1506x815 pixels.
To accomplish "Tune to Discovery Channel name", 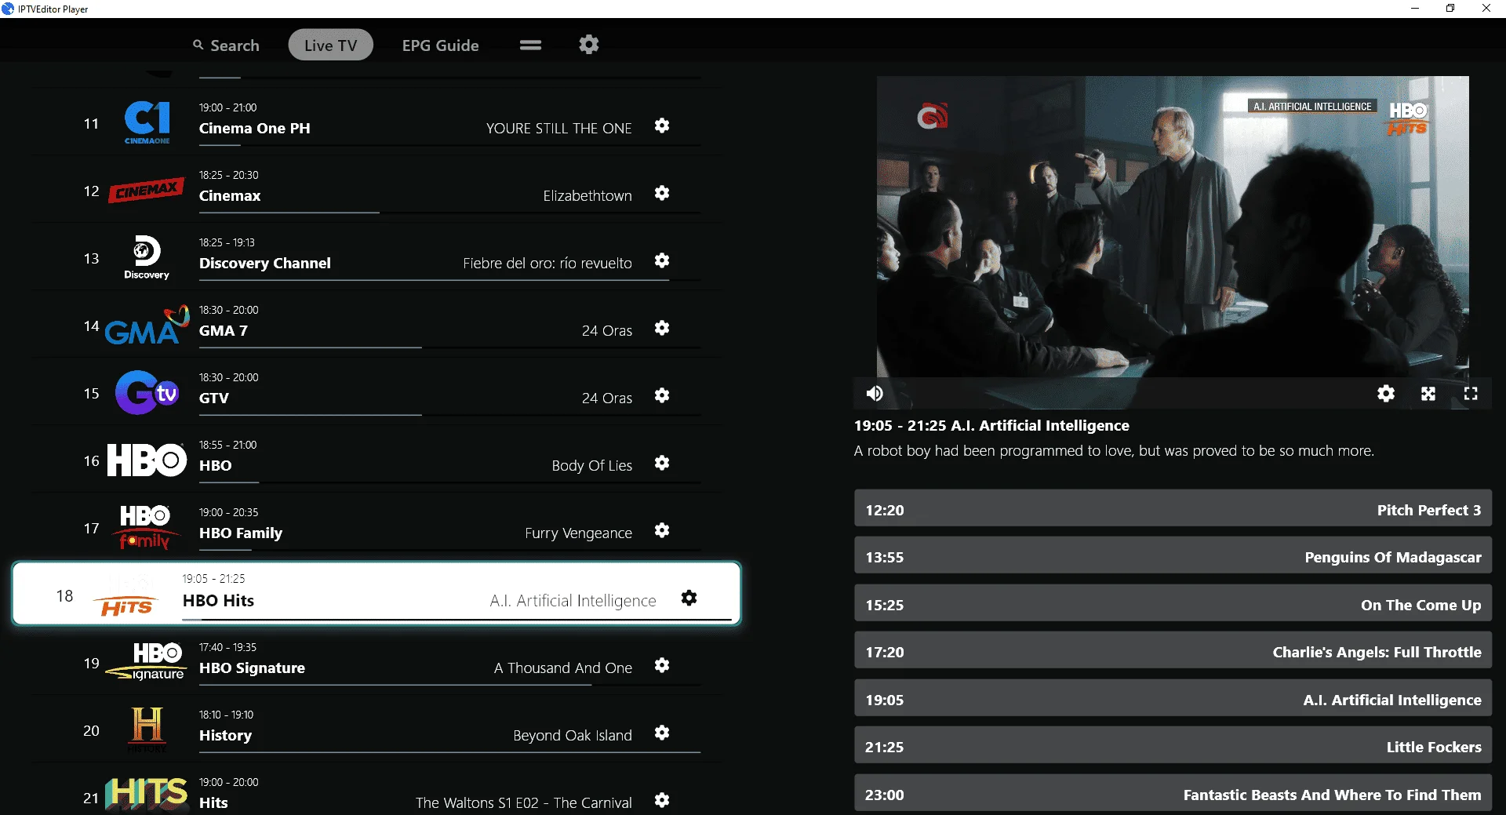I will [x=264, y=263].
